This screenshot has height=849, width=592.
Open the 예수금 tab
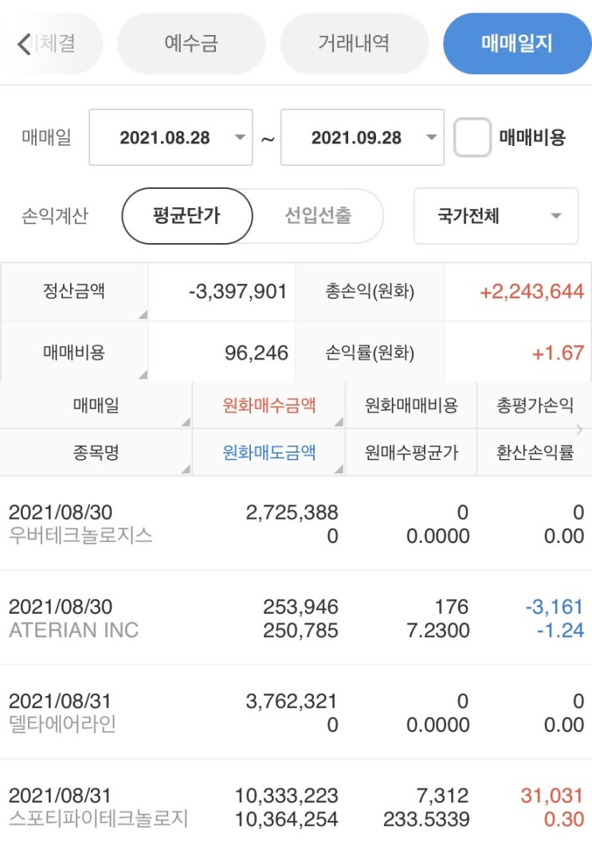point(191,43)
